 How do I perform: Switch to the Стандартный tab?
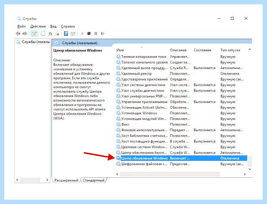click(93, 180)
